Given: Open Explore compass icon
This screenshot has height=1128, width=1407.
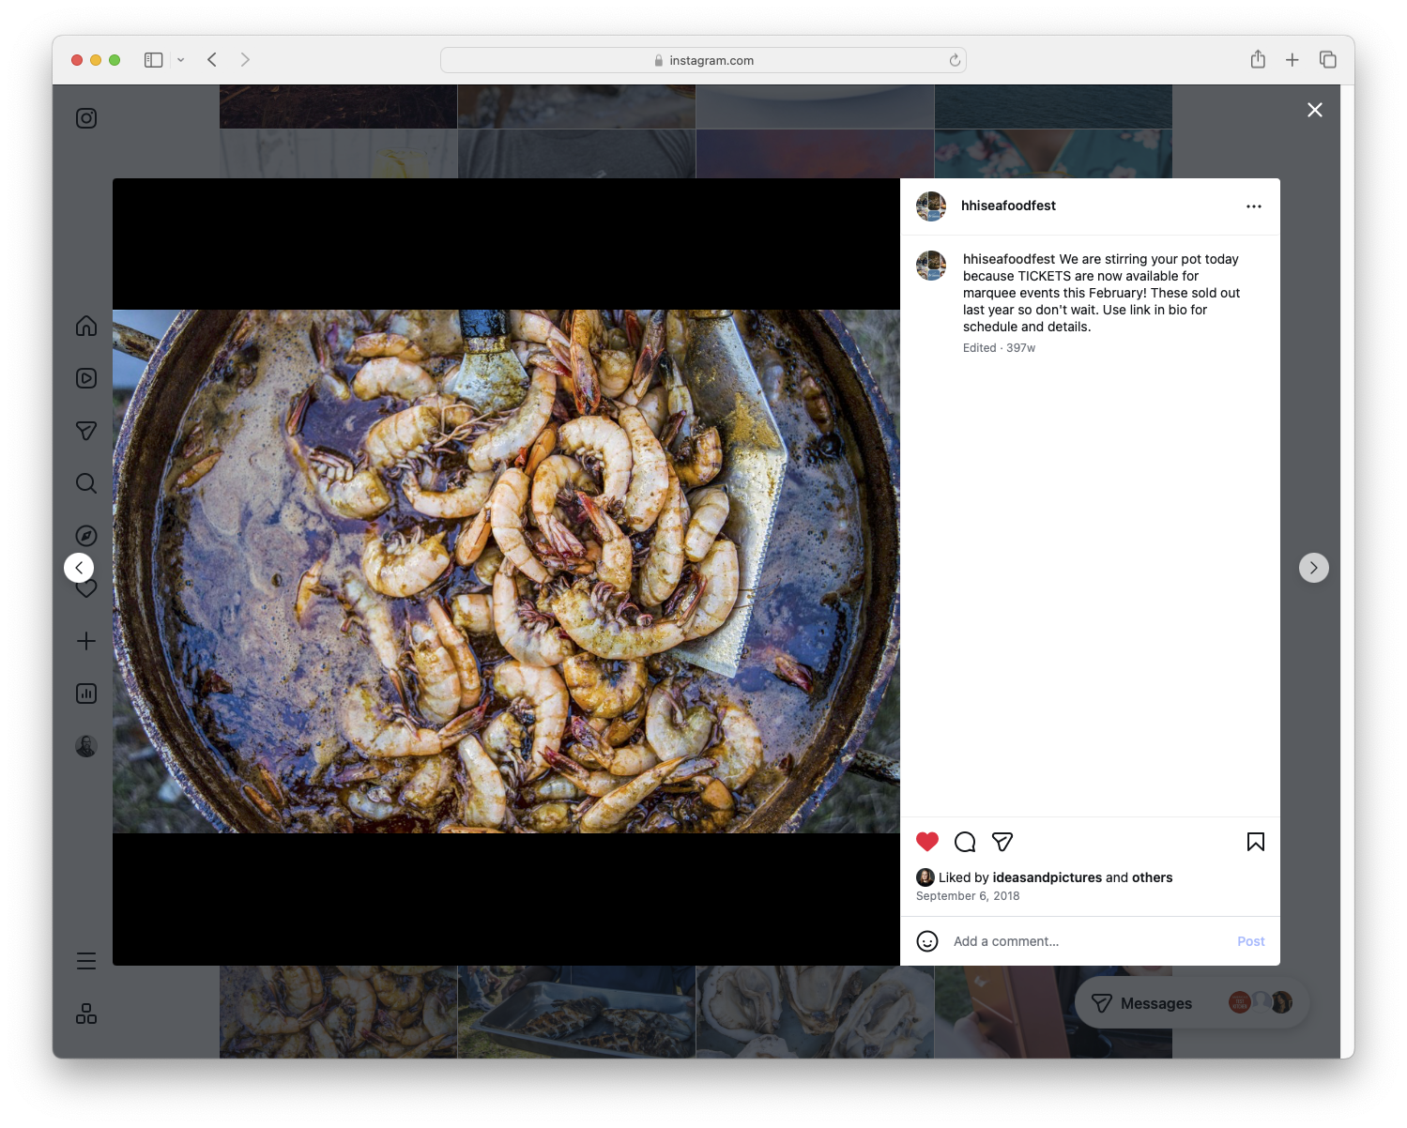Looking at the screenshot, I should tap(86, 536).
